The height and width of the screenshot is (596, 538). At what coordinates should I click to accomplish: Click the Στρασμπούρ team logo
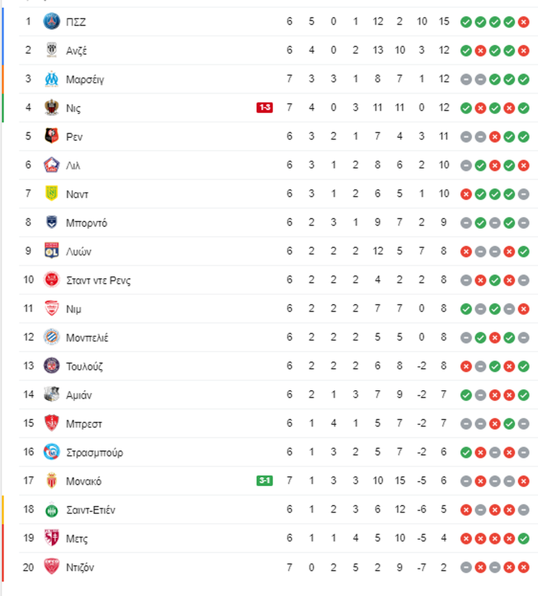(51, 452)
